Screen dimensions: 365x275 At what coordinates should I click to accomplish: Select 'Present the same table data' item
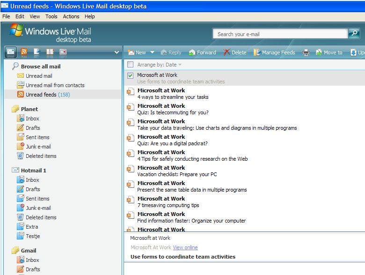tap(245, 186)
